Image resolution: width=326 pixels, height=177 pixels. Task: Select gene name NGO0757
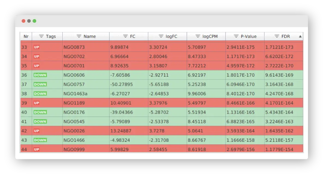[74, 84]
